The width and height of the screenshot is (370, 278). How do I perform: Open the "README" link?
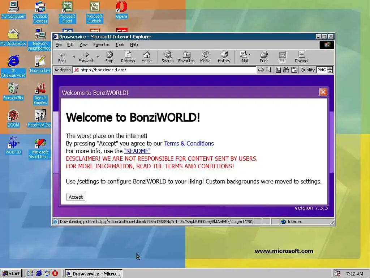[x=137, y=151]
